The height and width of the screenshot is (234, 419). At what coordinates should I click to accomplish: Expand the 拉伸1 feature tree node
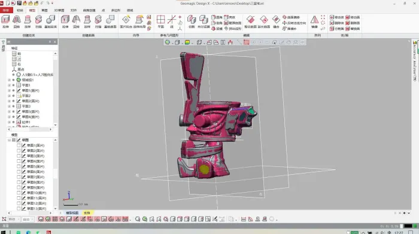pyautogui.click(x=10, y=122)
